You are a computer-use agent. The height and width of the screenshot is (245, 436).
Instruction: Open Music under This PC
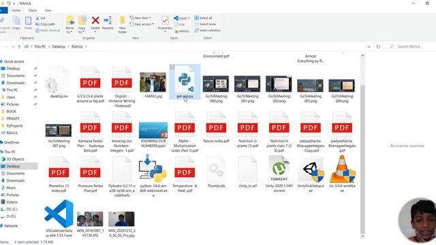[x=11, y=188]
